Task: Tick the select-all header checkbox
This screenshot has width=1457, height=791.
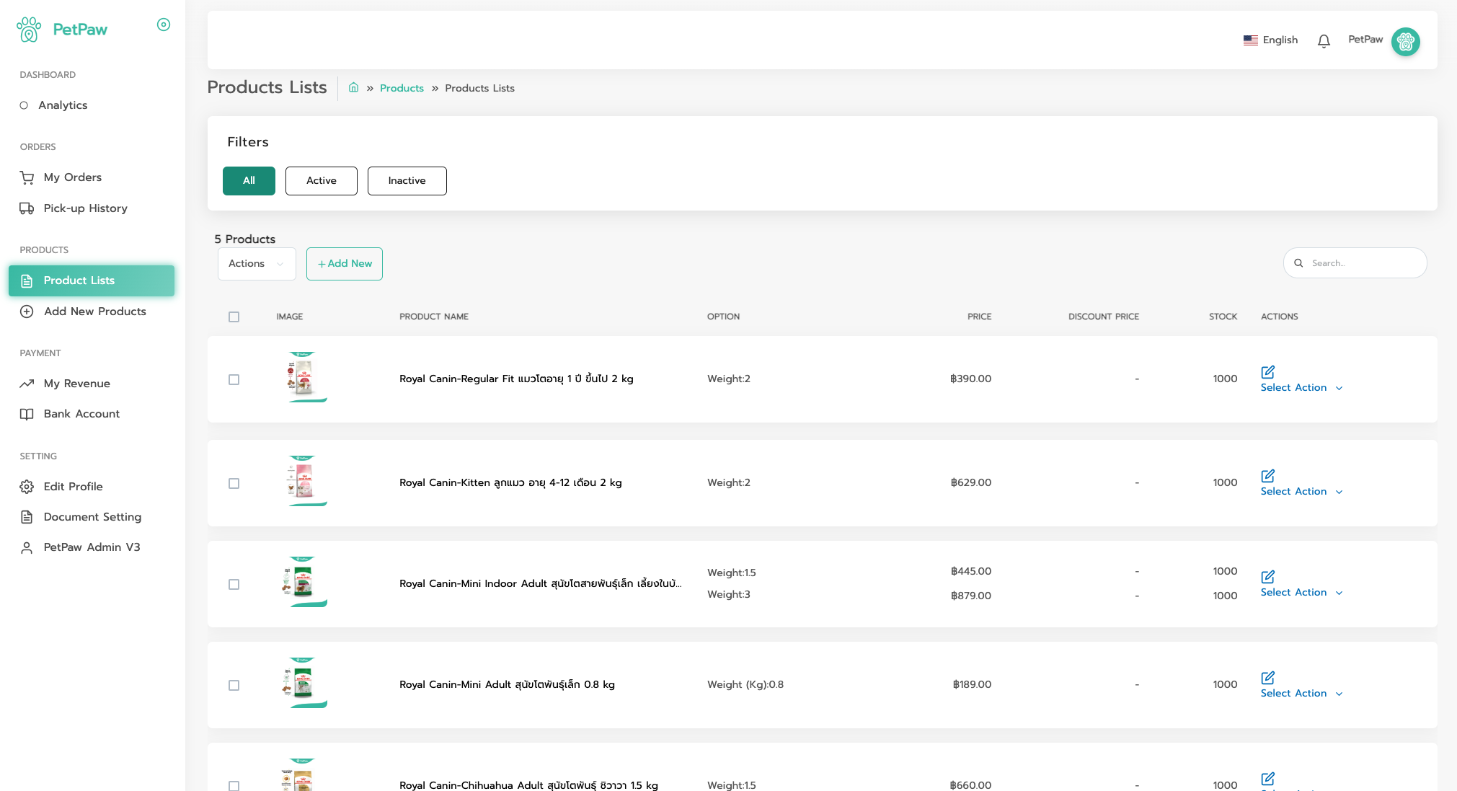Action: pyautogui.click(x=234, y=317)
